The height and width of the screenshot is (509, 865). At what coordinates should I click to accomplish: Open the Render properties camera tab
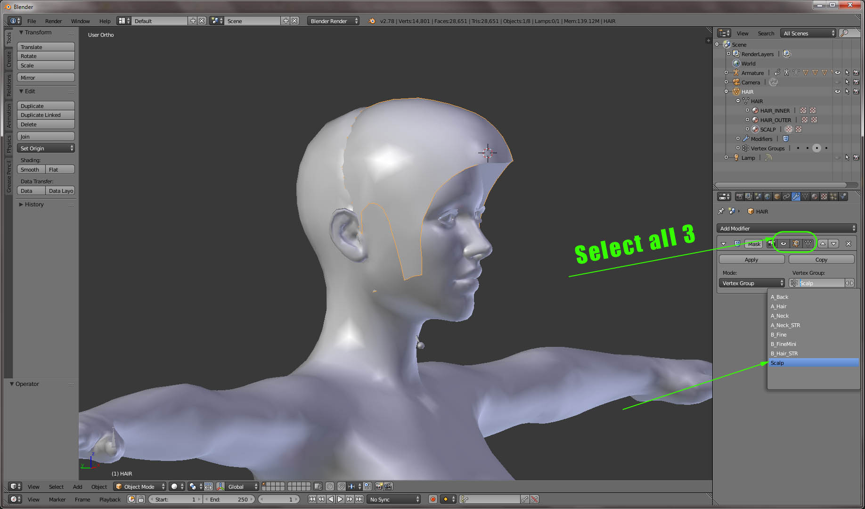739,197
